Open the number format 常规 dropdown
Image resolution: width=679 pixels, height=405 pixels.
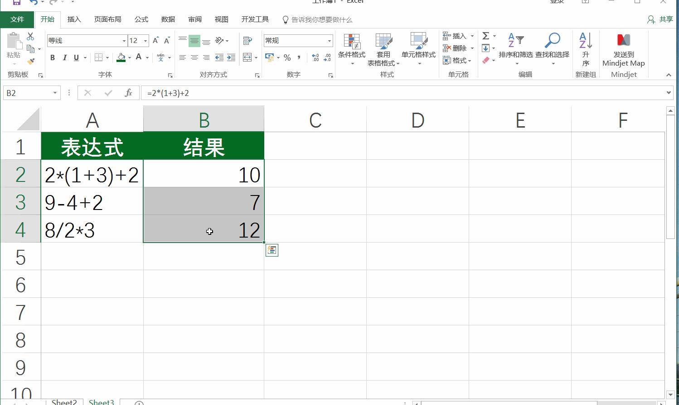coord(330,40)
